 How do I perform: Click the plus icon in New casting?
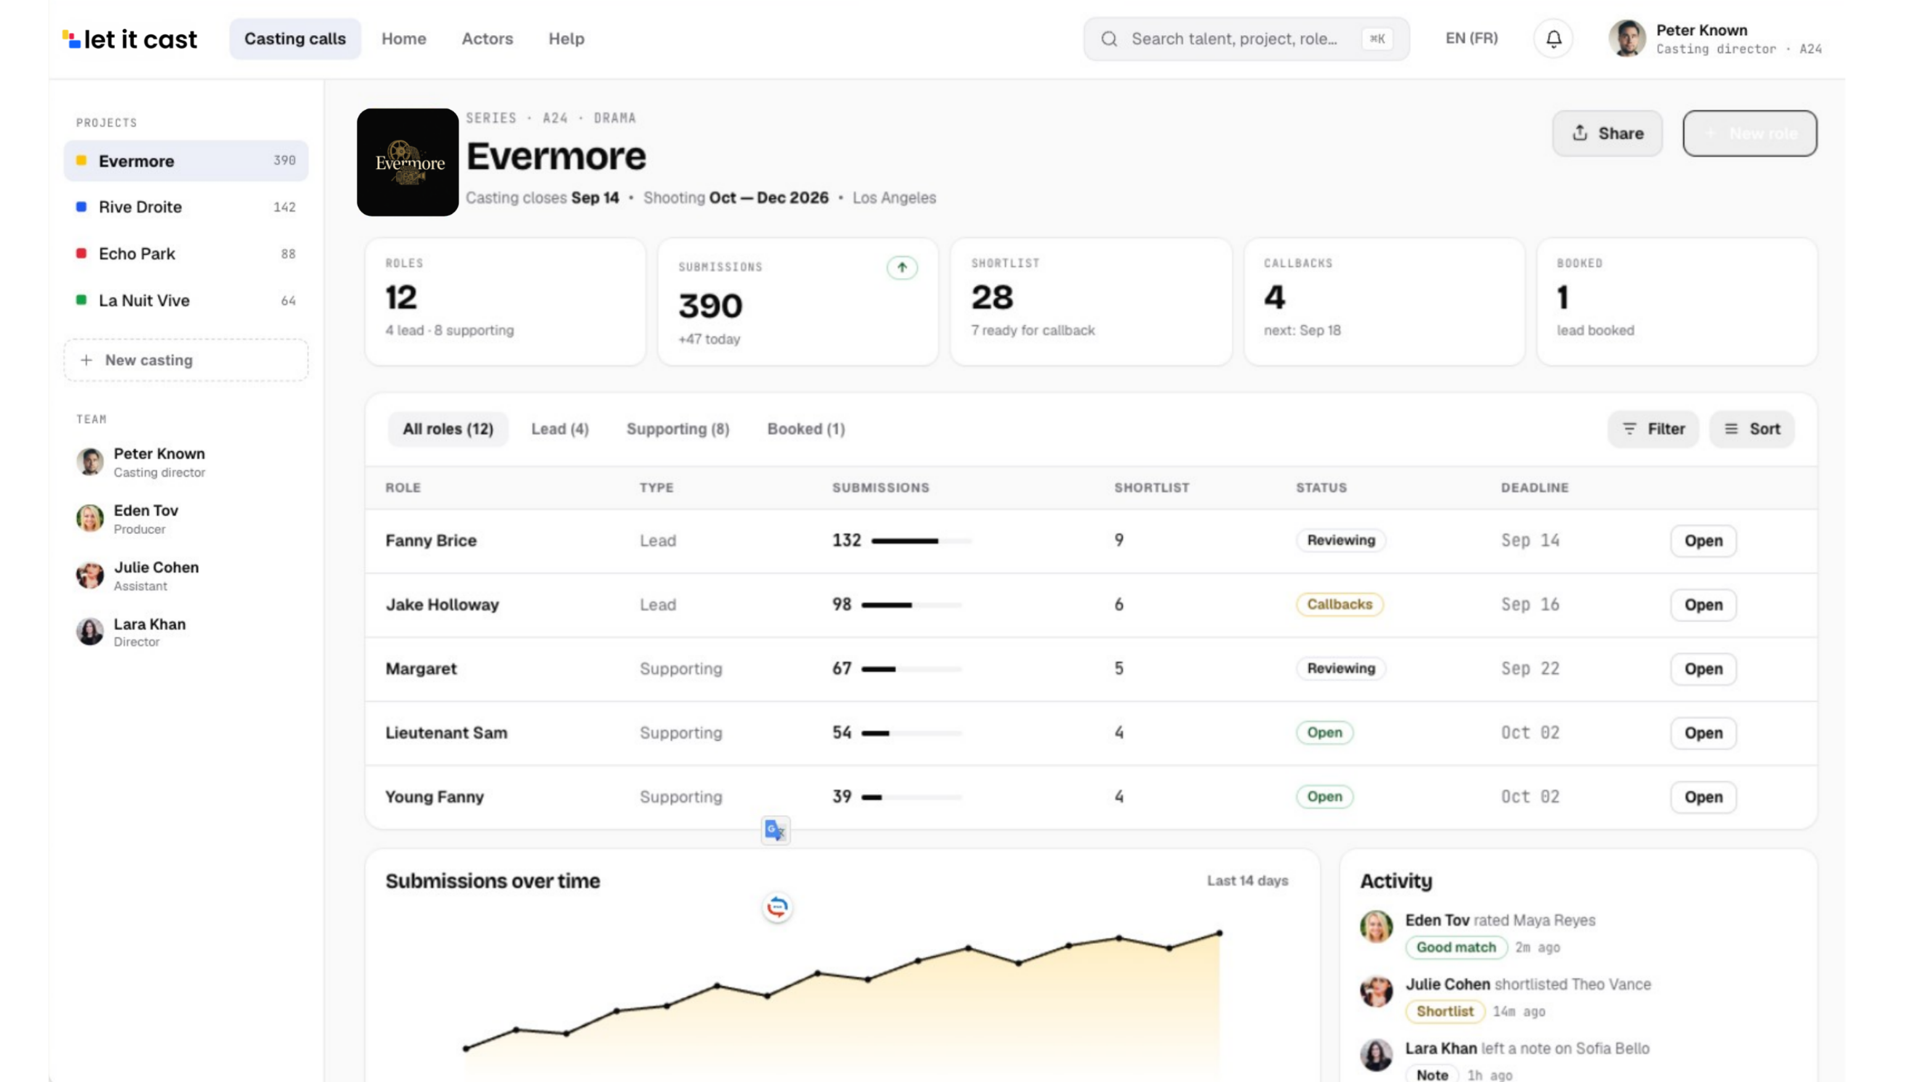click(x=86, y=360)
